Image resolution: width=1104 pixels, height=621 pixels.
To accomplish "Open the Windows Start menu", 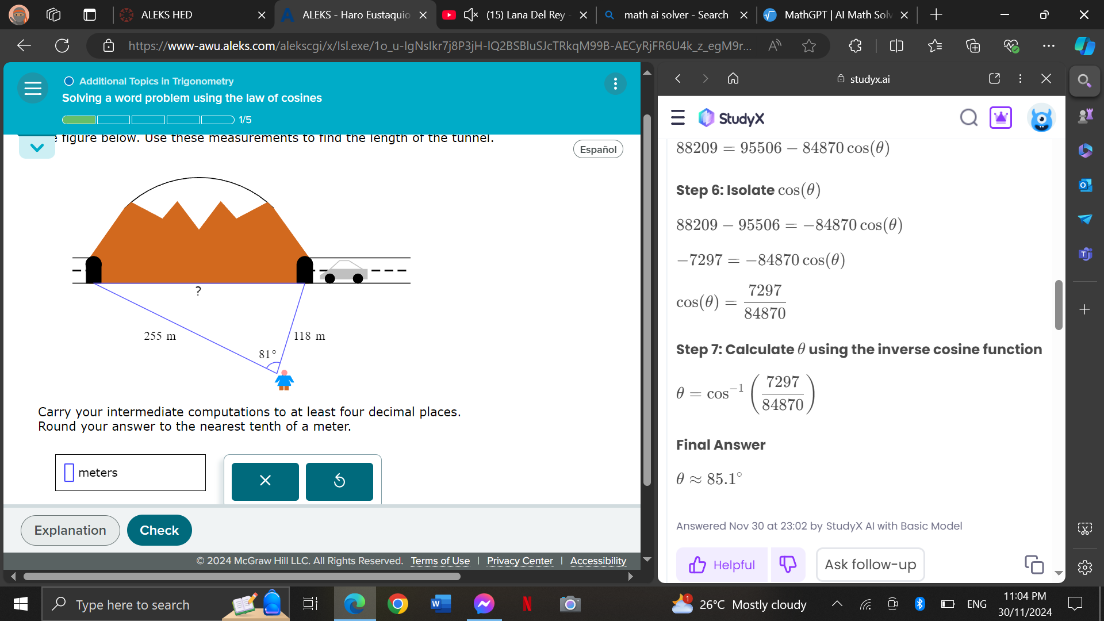I will coord(21,604).
